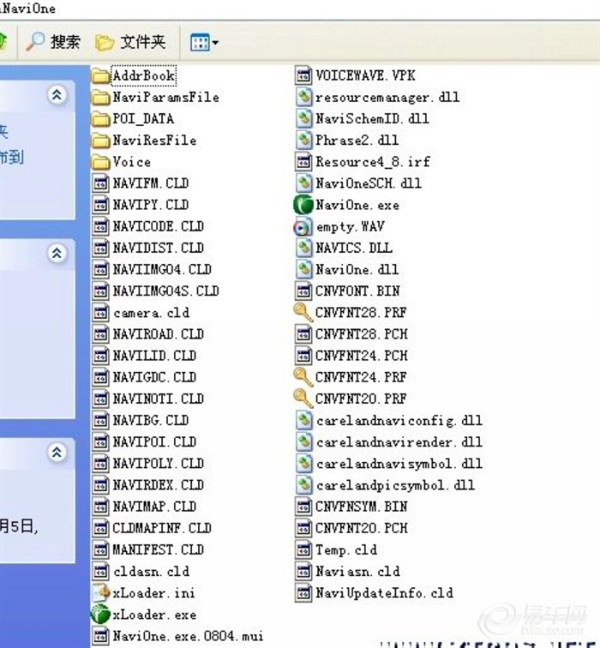Select the NaviUpdateInfo.cld file
The image size is (600, 648).
point(384,593)
